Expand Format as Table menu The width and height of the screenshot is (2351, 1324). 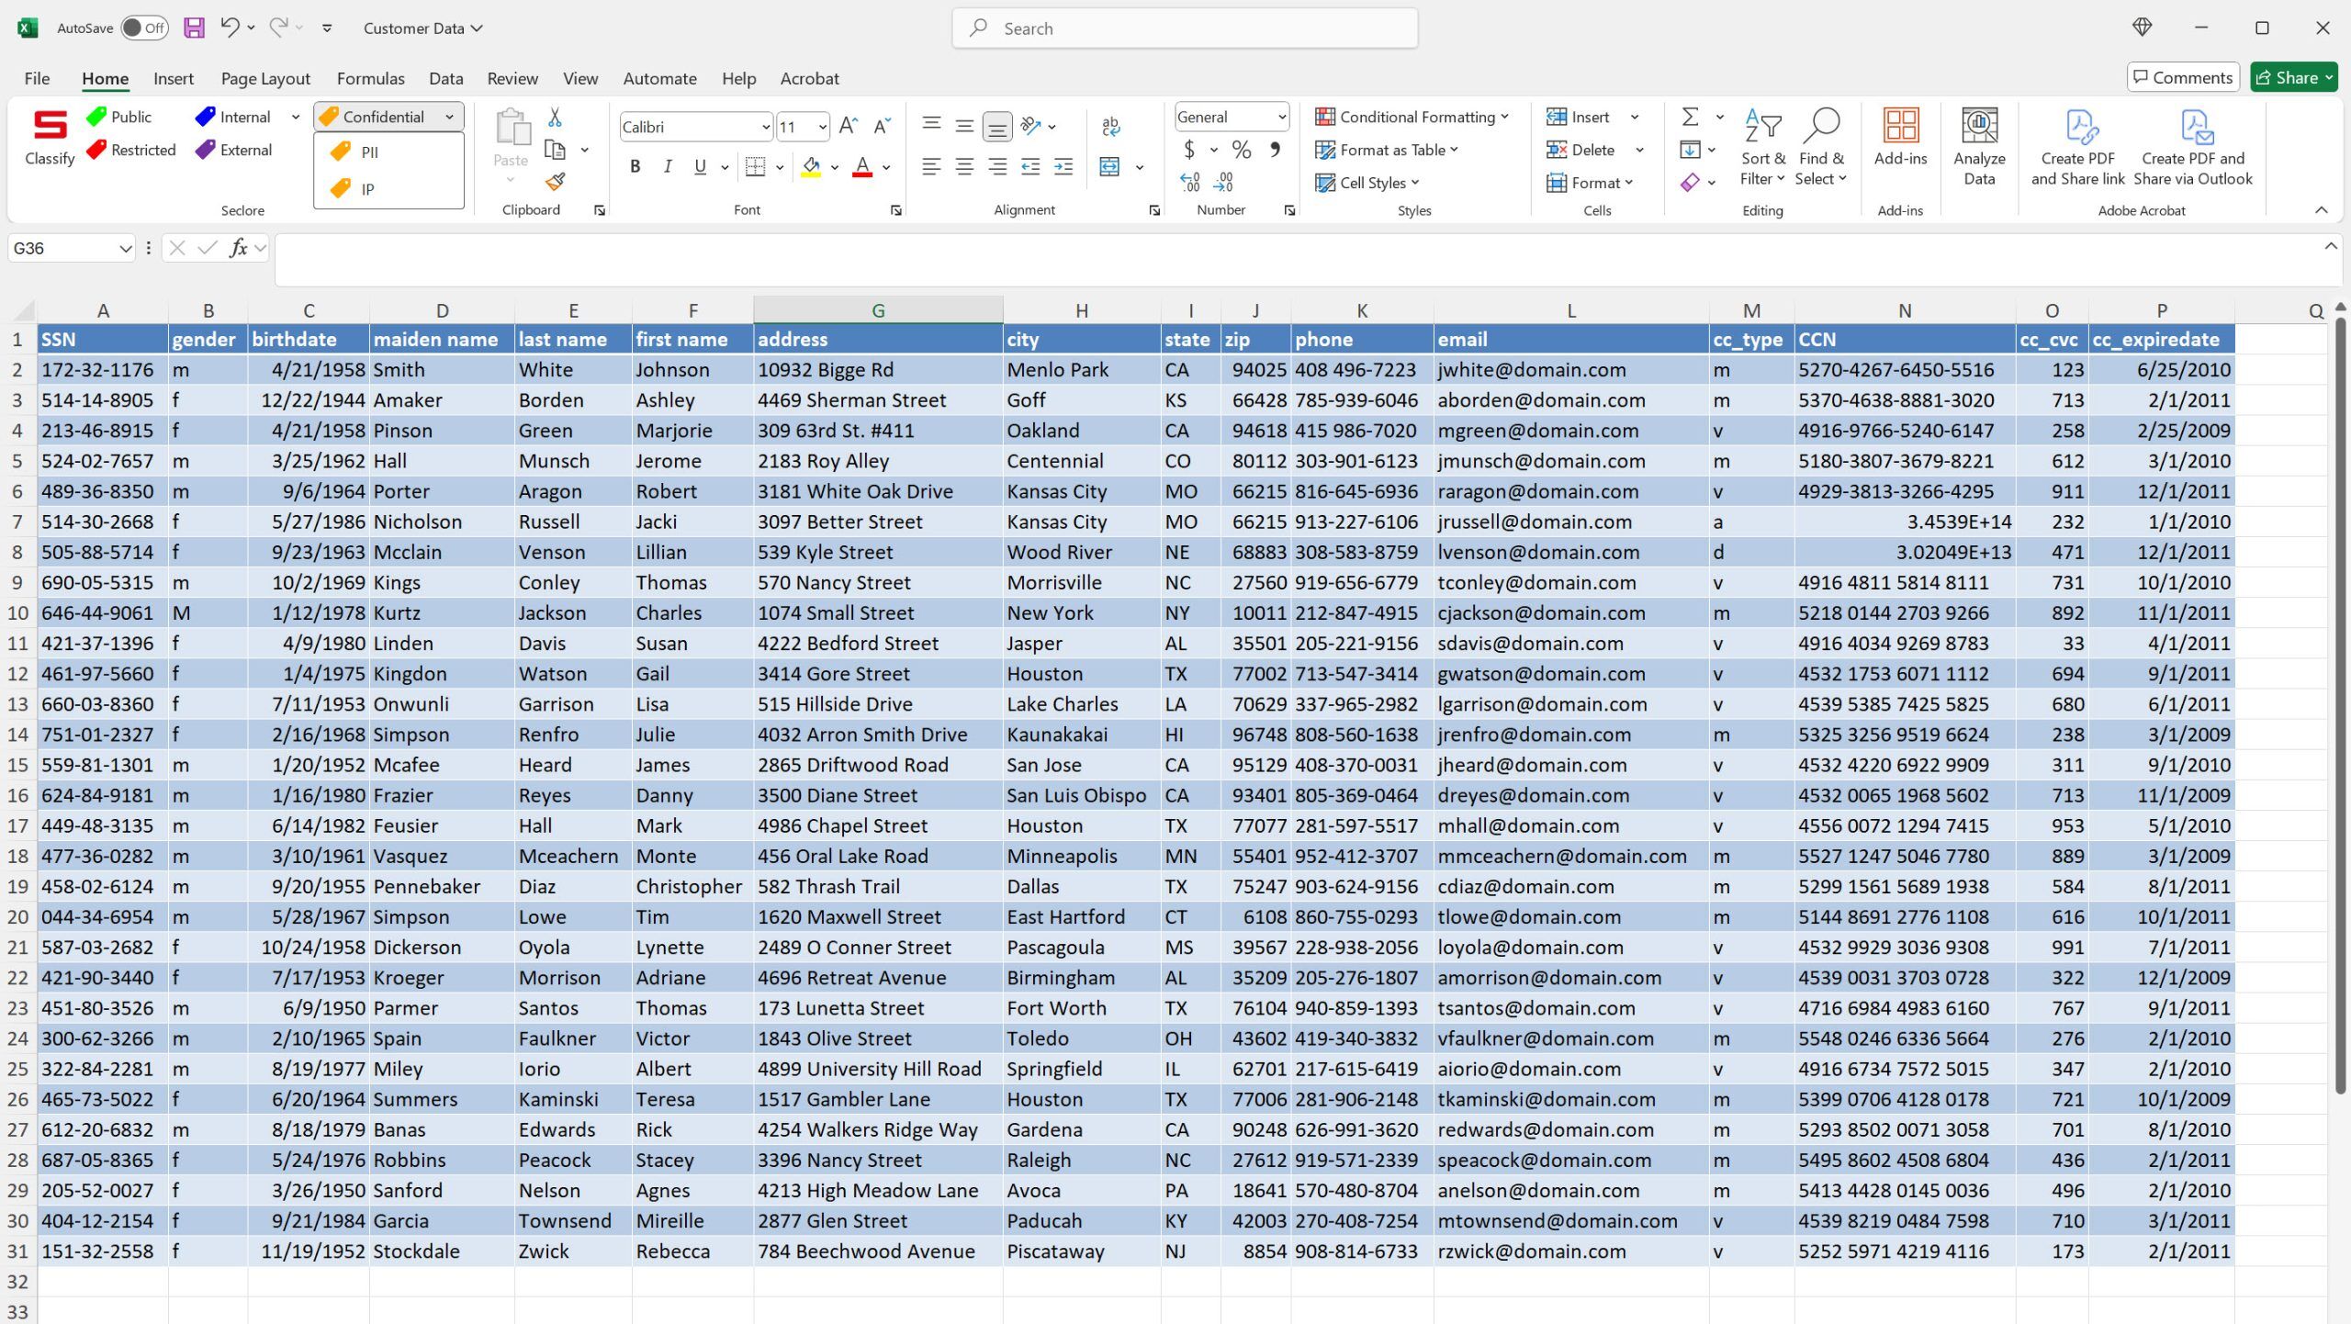1387,150
